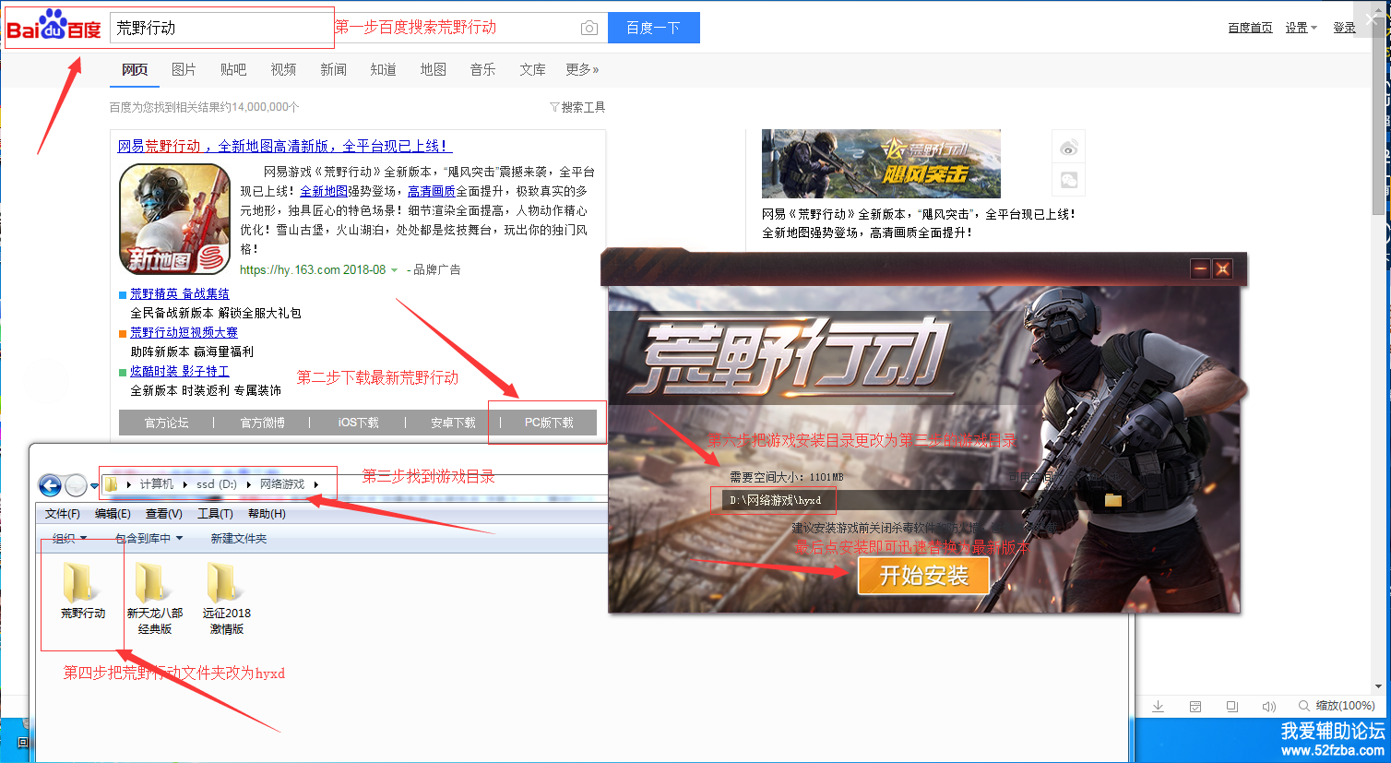Open the 新闻 tab
Viewport: 1391px width, 763px height.
[333, 69]
